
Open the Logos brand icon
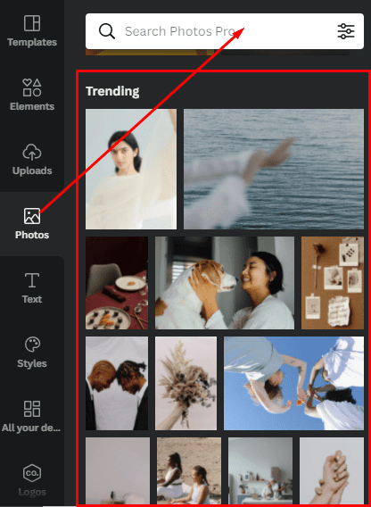pos(32,473)
